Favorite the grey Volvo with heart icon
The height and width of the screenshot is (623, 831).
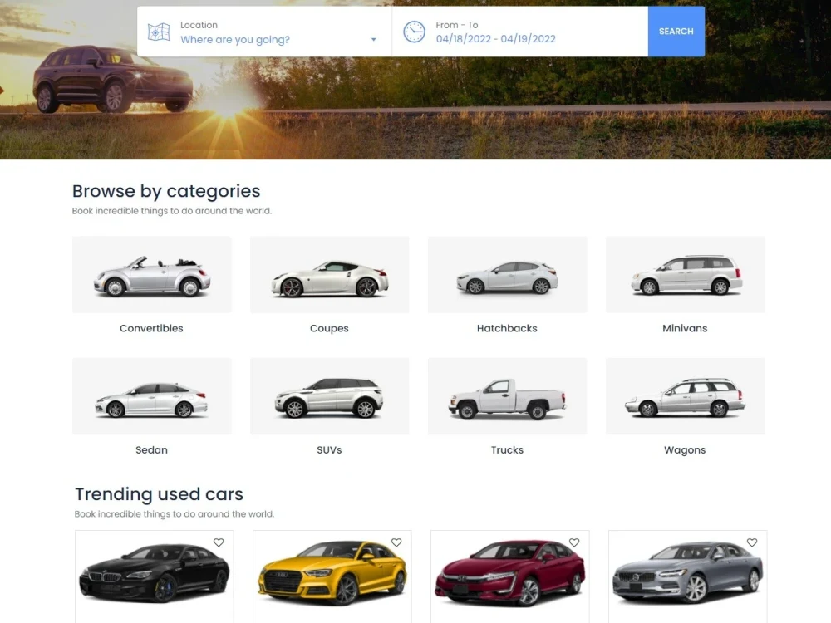(x=752, y=542)
